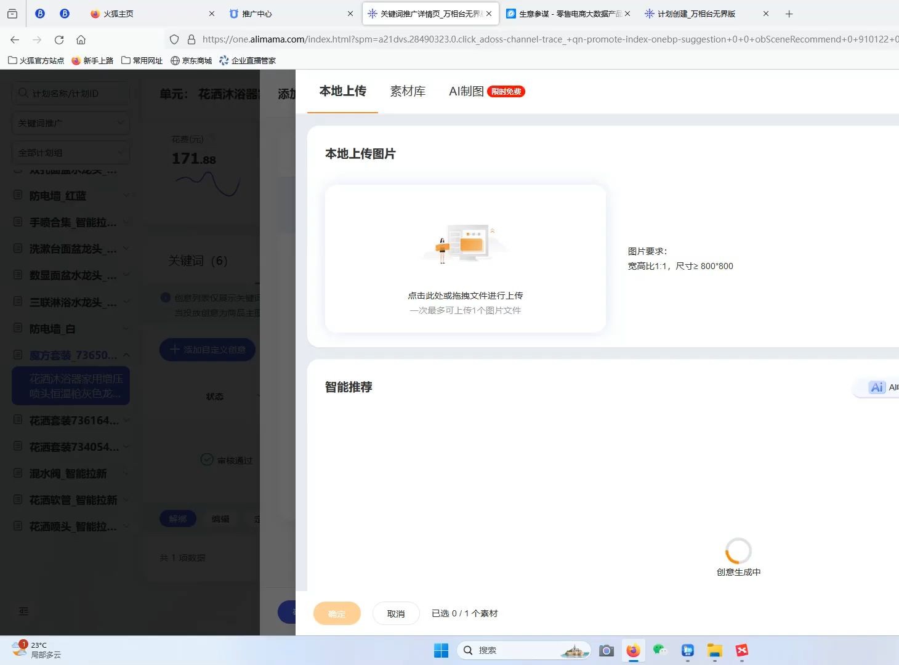Select the 本地上传 tab
899x665 pixels.
click(x=343, y=91)
